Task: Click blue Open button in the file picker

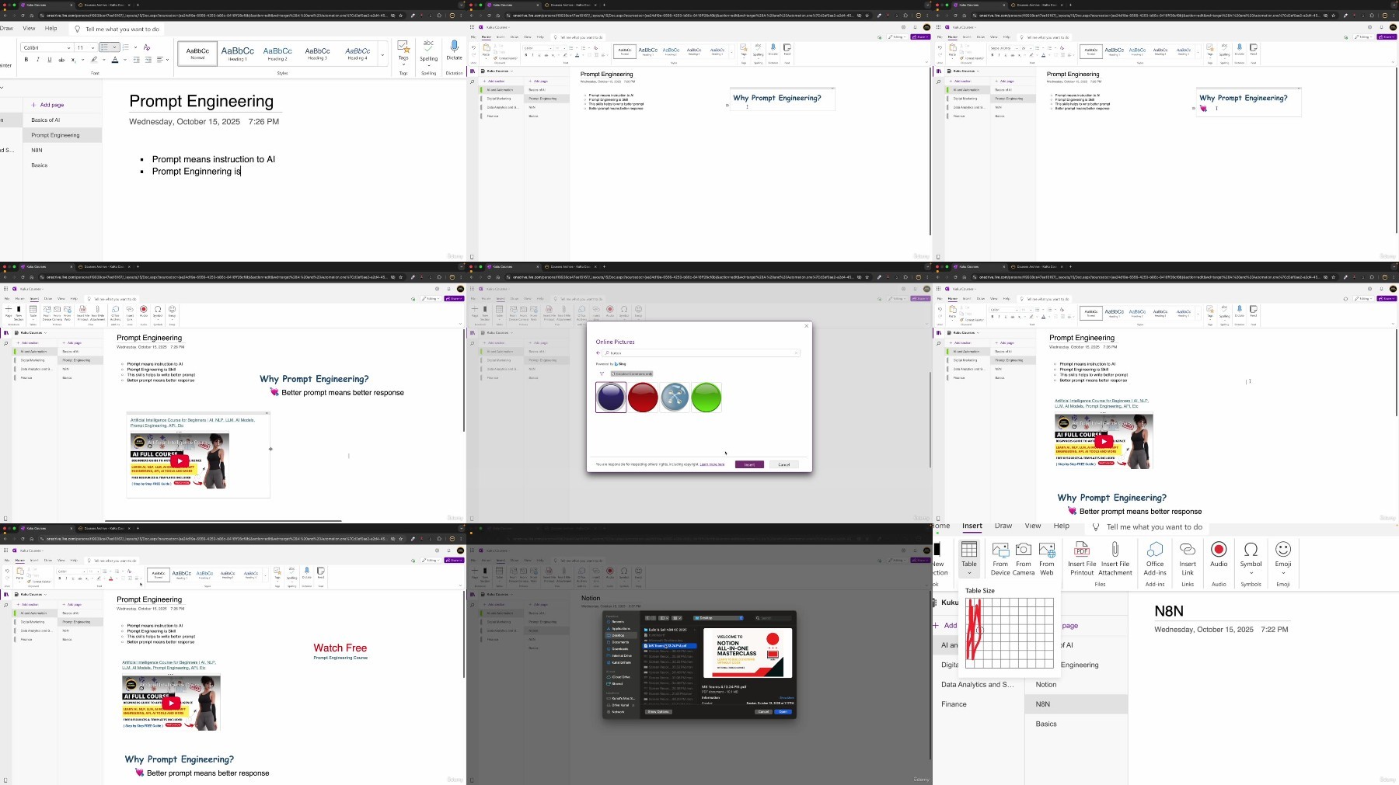Action: pyautogui.click(x=783, y=711)
